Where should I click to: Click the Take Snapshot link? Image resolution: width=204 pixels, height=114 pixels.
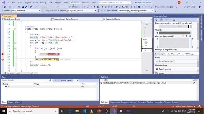click(165, 69)
